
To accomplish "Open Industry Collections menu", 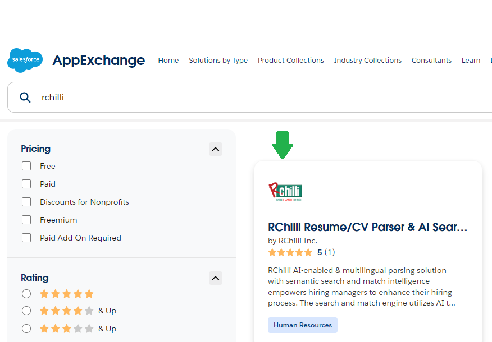I will (x=367, y=60).
